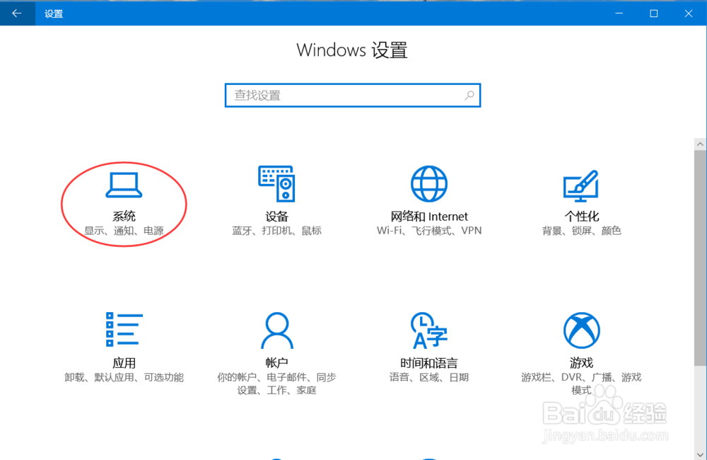This screenshot has width=707, height=460.
Task: Click the Wi-Fi、飞行模式、VPN description
Action: (x=429, y=231)
